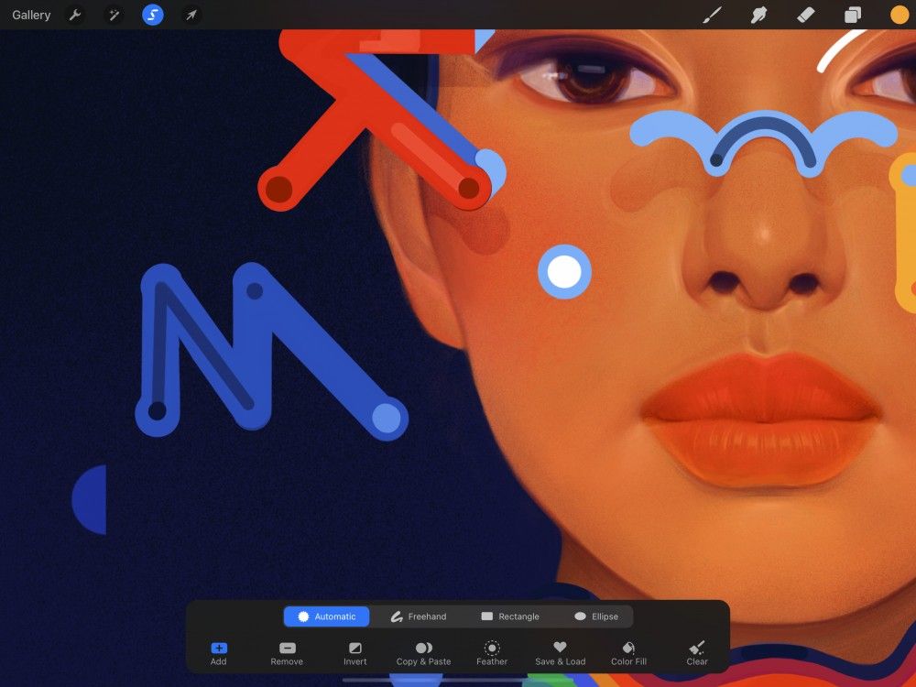Screen dimensions: 916x687
Task: Clear the current selection
Action: [696, 652]
